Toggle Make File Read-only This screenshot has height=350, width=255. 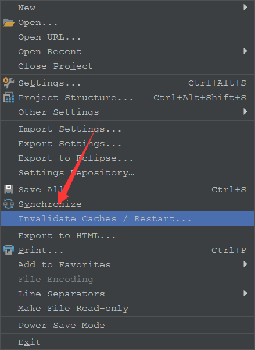(127, 309)
